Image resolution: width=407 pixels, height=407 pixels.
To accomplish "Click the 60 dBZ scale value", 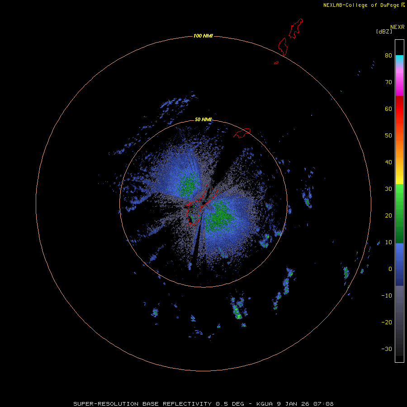I will pos(388,109).
